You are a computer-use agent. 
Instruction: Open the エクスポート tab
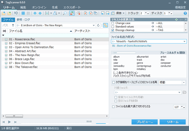click(x=72, y=7)
